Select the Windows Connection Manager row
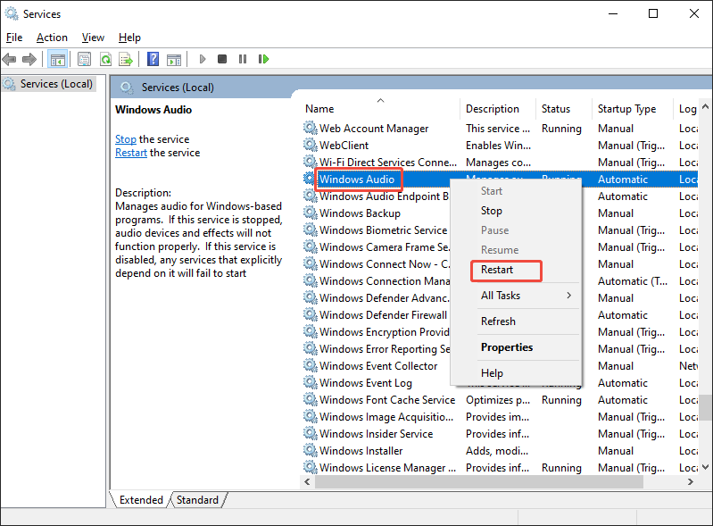Viewport: 713px width, 526px height. 500,280
